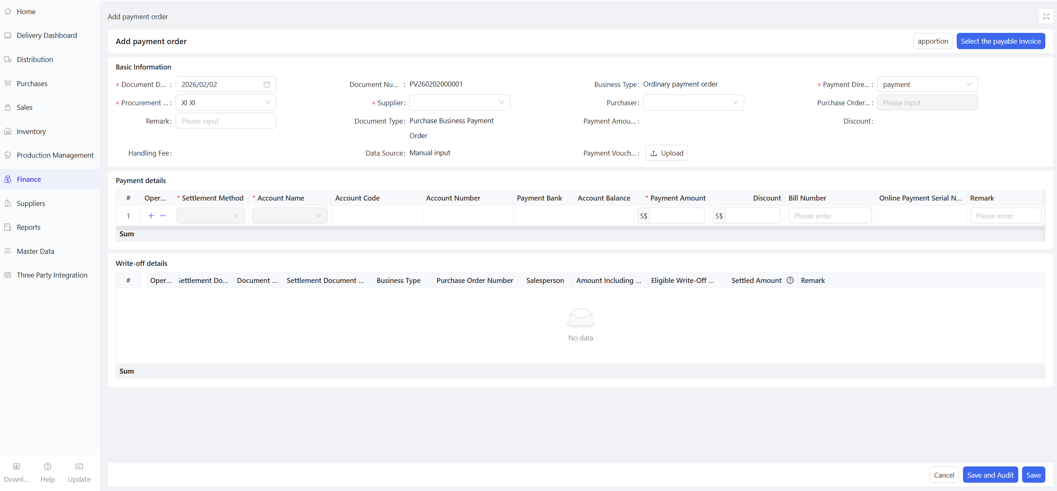
Task: Go to Inventory in the sidebar
Action: [x=31, y=131]
